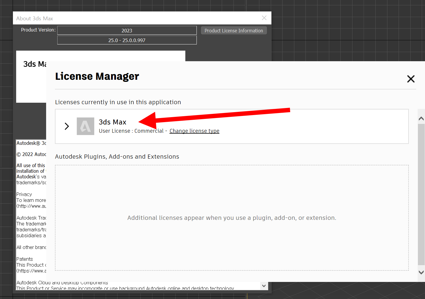The height and width of the screenshot is (299, 425).
Task: Click the 'Additional licenses appear' message
Action: (x=232, y=218)
